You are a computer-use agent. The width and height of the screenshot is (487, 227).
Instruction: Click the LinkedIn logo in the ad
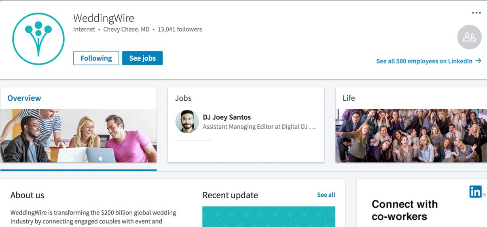476,192
